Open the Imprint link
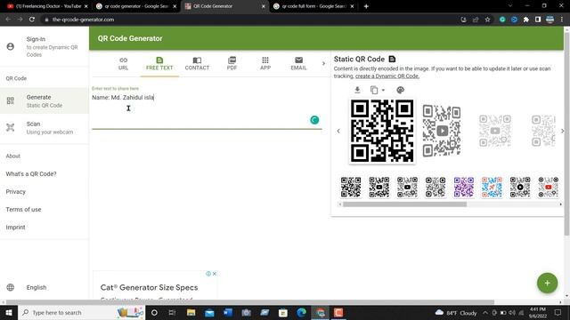Viewport: 570px width, 320px height. click(16, 228)
